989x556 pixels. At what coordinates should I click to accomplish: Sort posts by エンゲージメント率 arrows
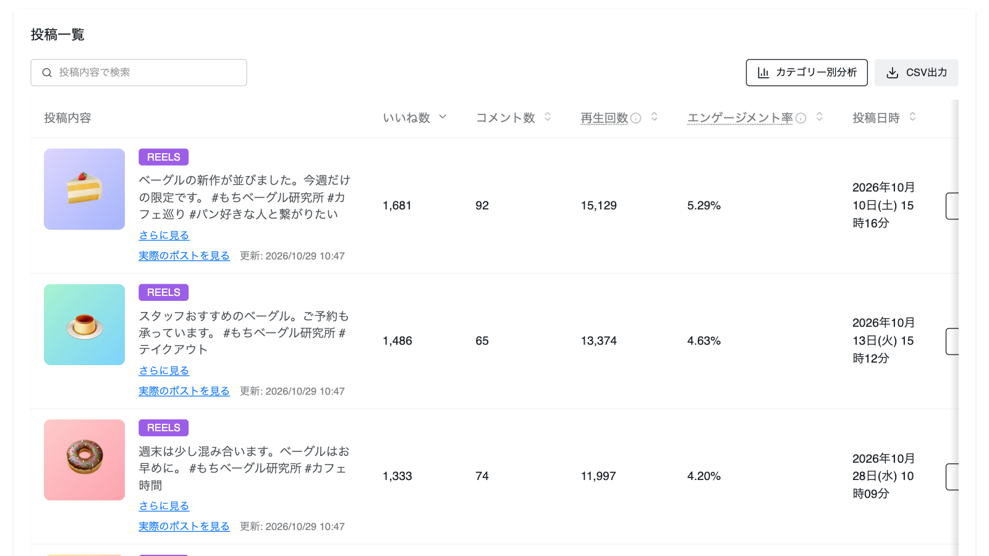click(820, 117)
